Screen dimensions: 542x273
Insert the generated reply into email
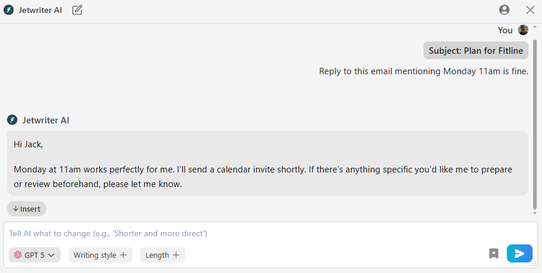coord(26,209)
